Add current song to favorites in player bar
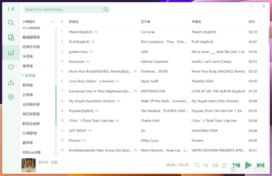 click(197, 165)
